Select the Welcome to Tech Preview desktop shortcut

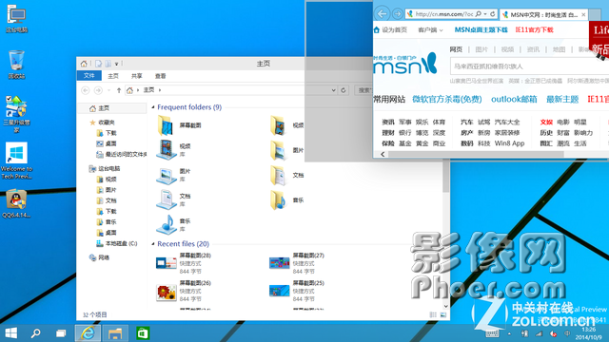point(17,161)
